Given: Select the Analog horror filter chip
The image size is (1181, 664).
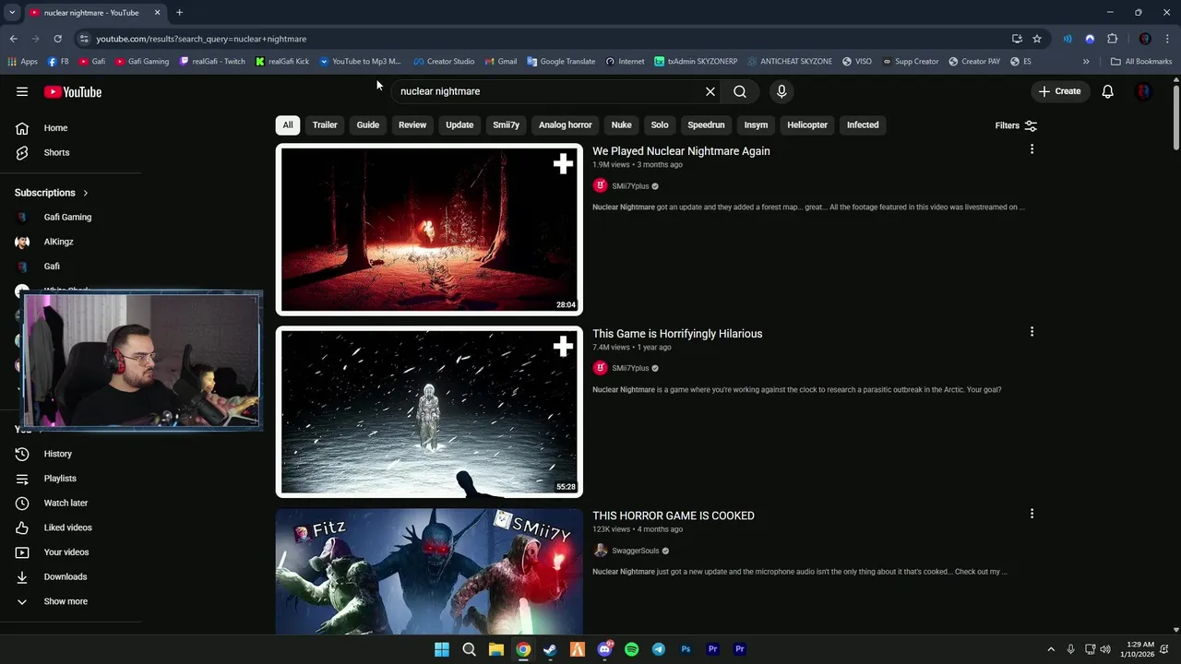Looking at the screenshot, I should pyautogui.click(x=566, y=125).
